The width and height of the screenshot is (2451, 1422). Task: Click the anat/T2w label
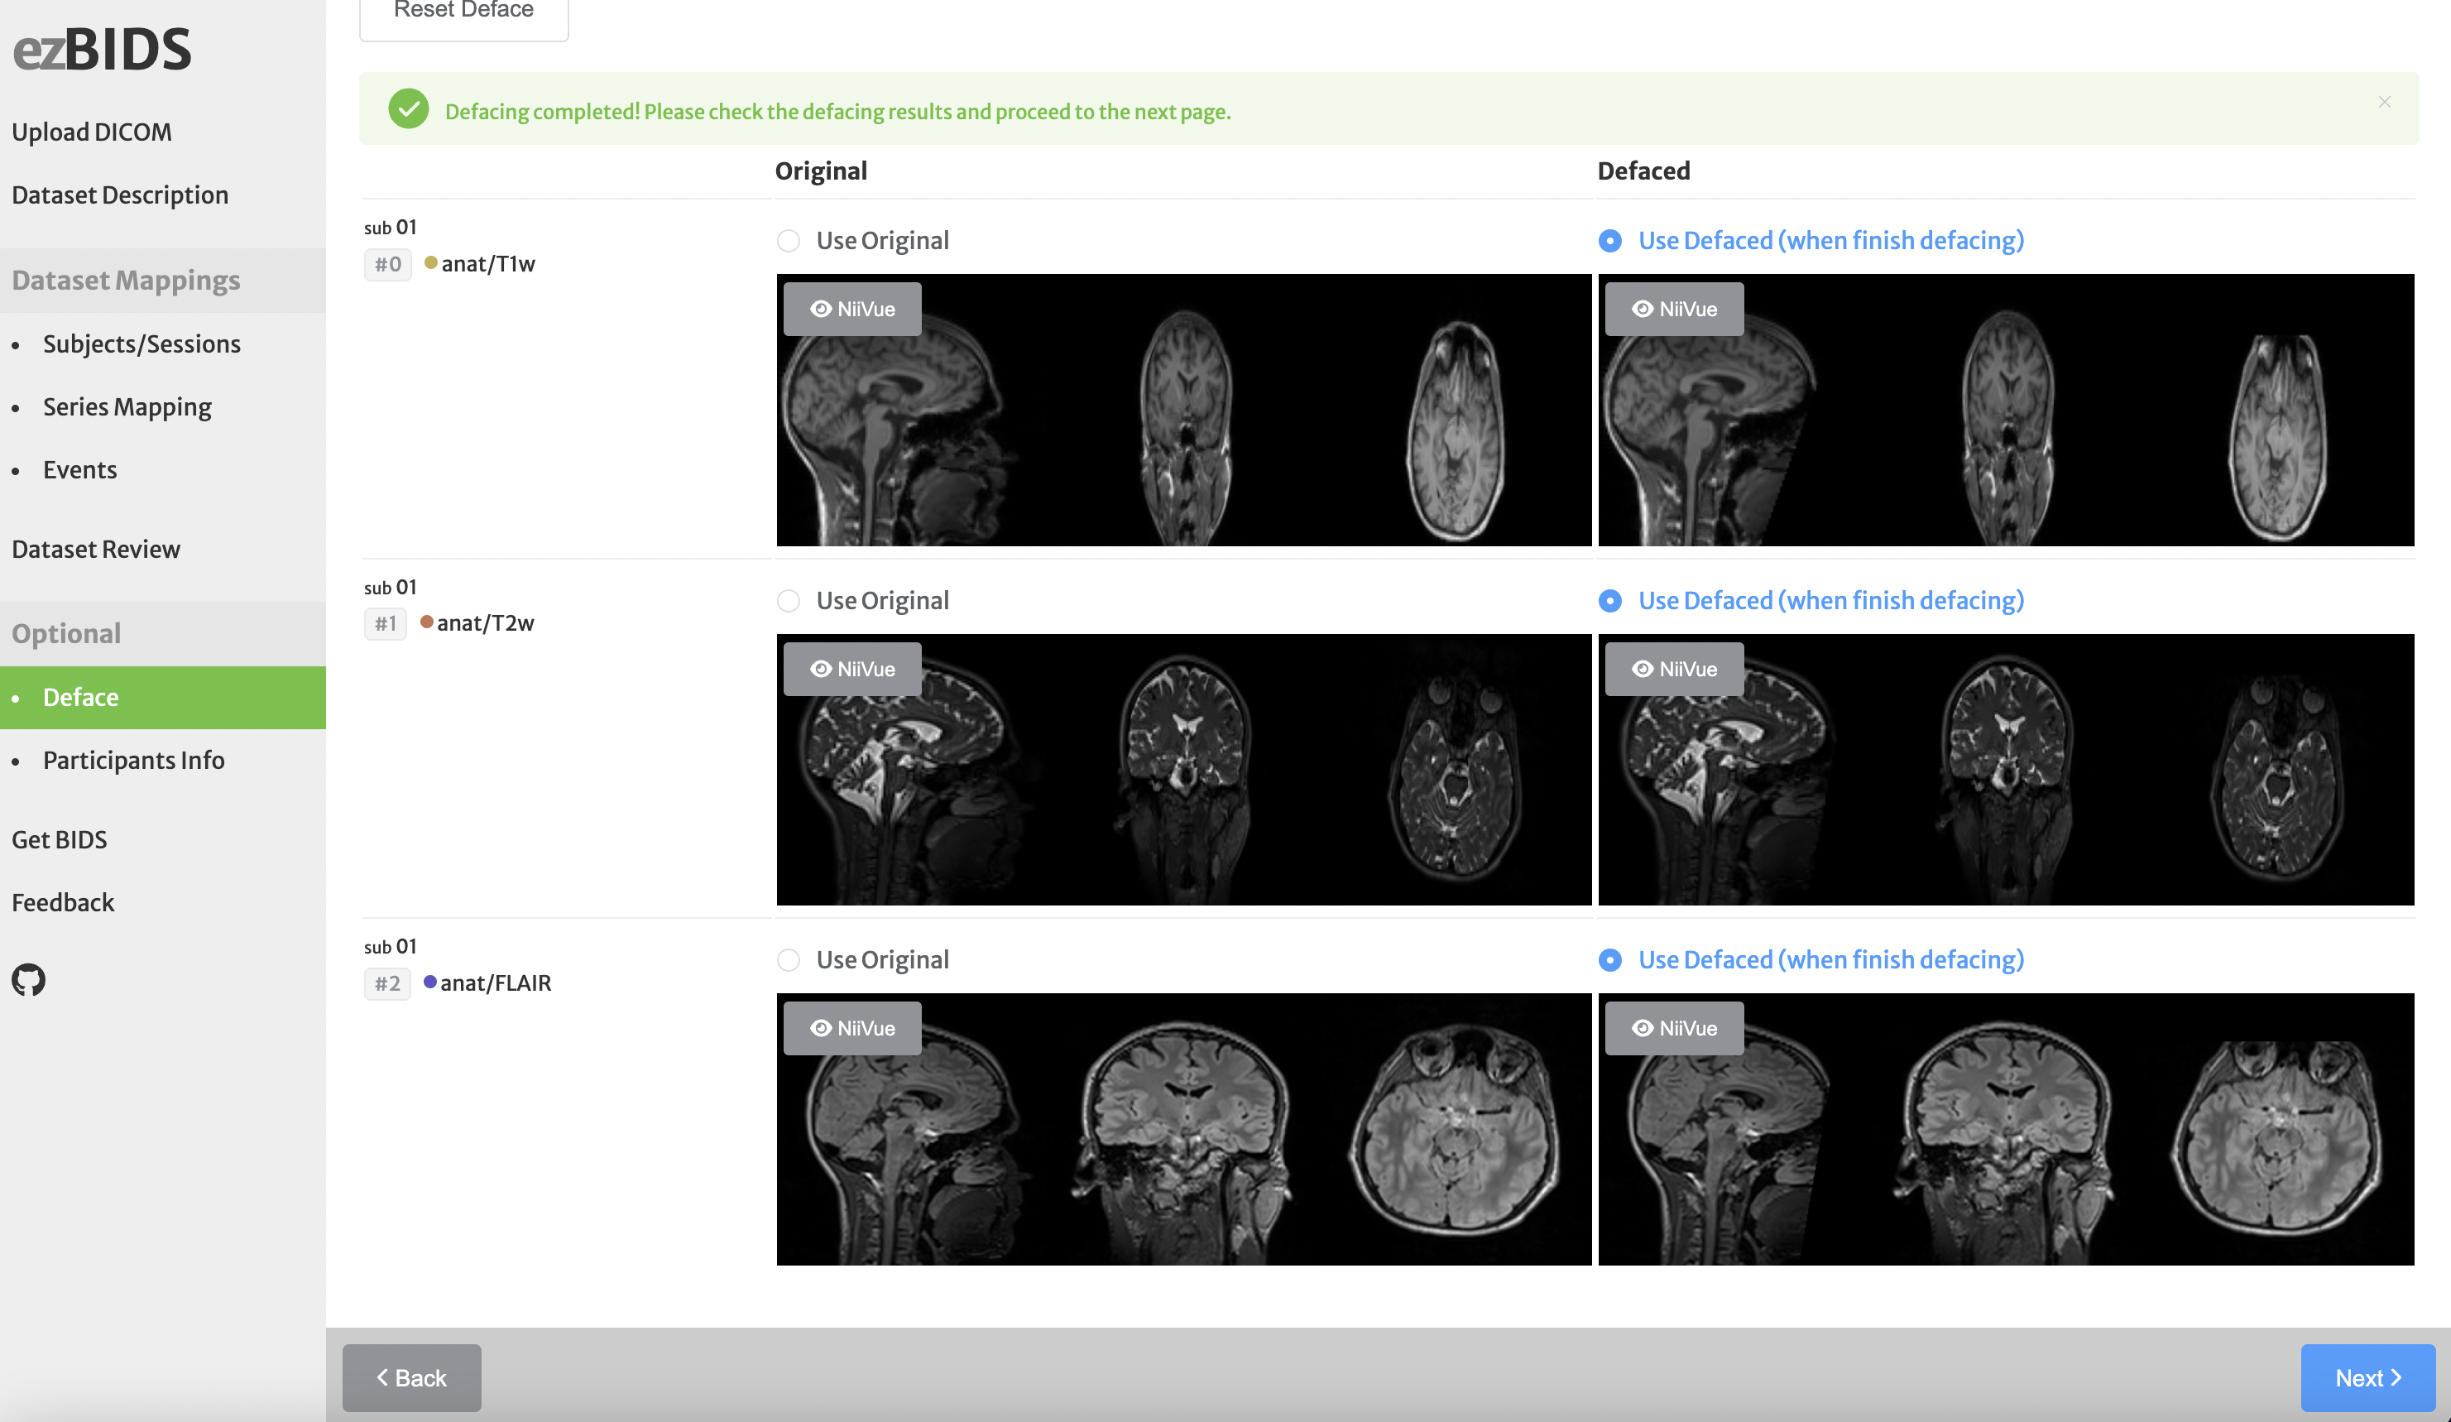486,623
